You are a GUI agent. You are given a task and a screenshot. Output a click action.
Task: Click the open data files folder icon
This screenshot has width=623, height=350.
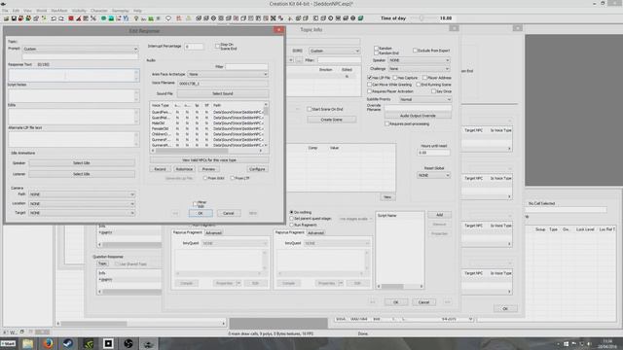[x=7, y=18]
